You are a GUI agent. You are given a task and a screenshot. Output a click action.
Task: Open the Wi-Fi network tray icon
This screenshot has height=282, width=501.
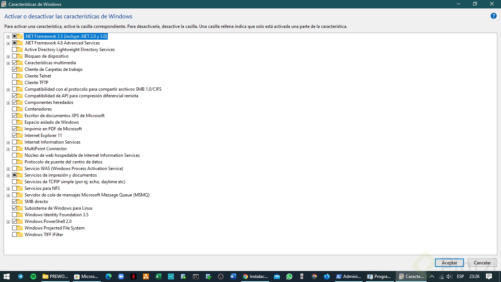[441, 276]
